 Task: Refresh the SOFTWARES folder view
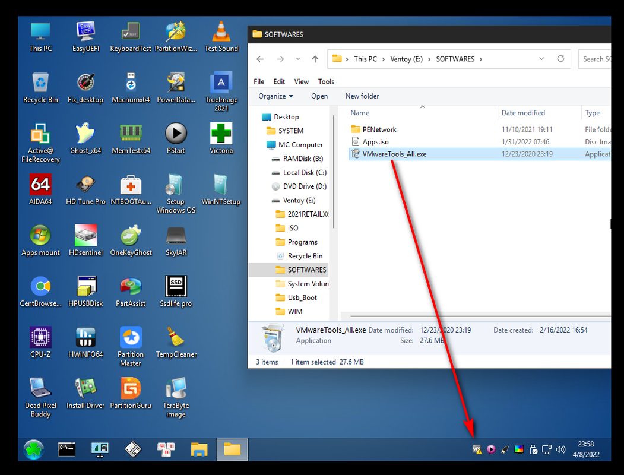click(560, 59)
